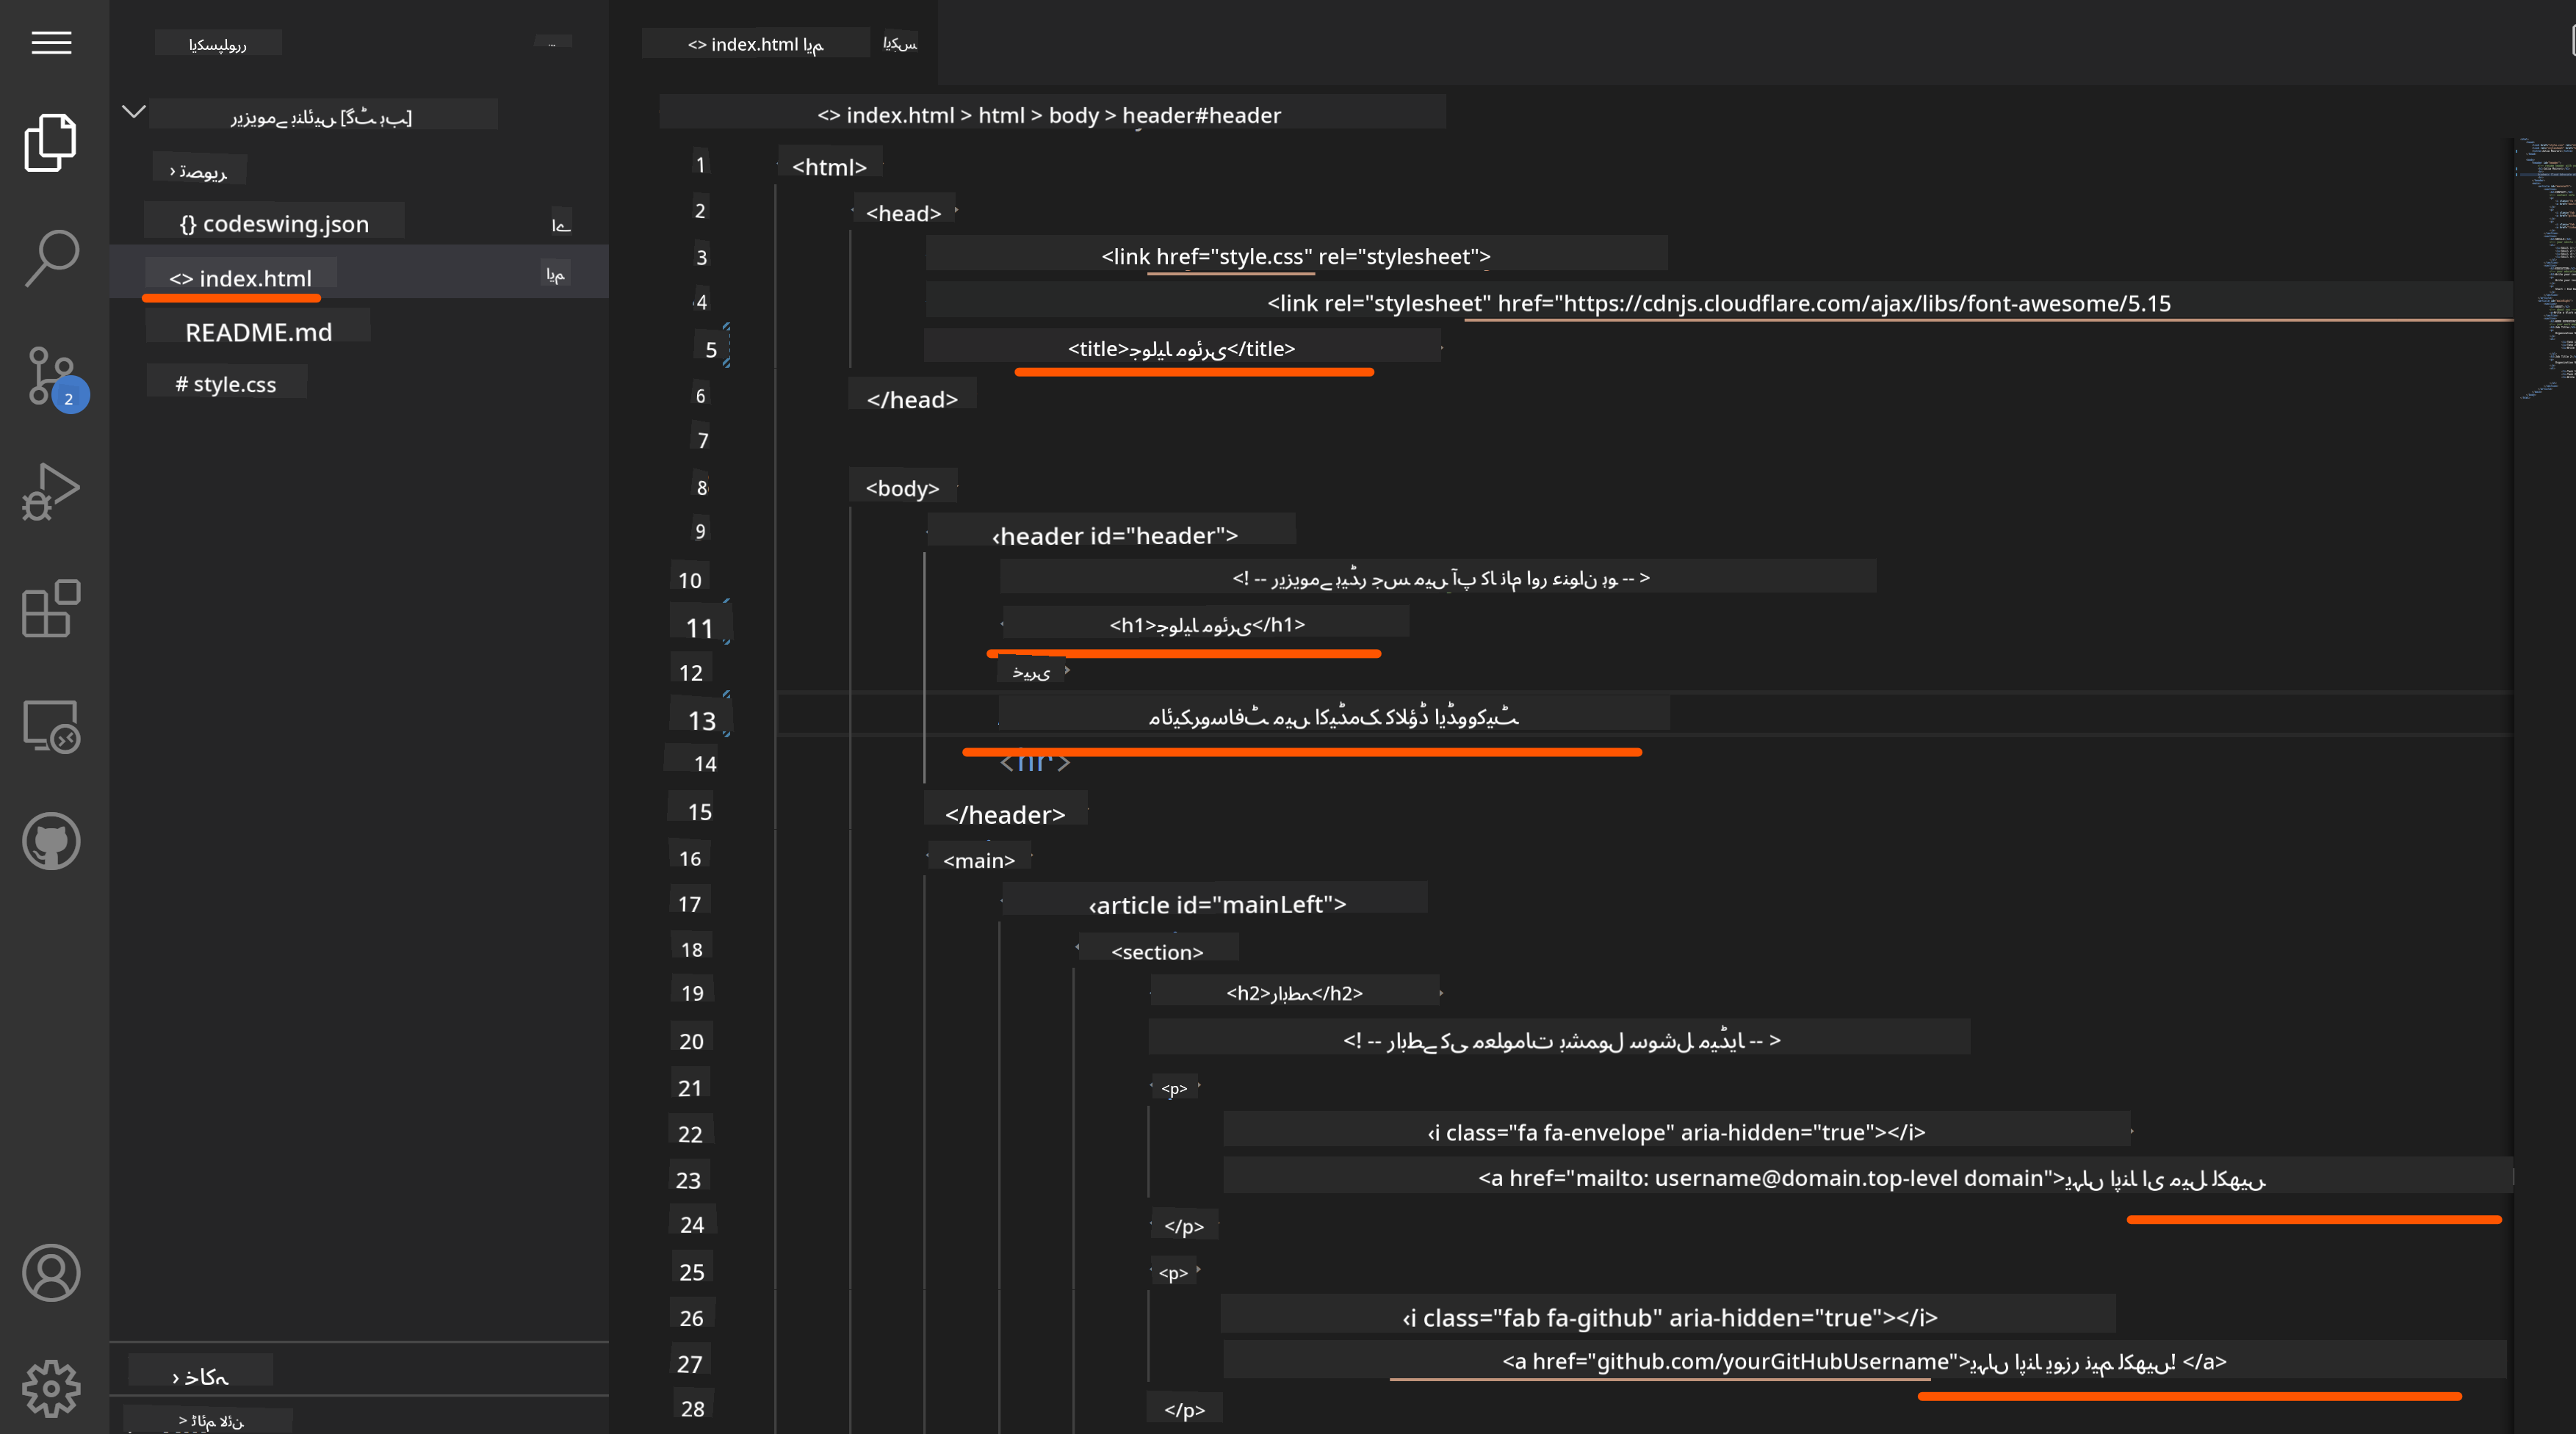The image size is (2576, 1434).
Task: Open codeswing.json in the file tree
Action: 274,224
